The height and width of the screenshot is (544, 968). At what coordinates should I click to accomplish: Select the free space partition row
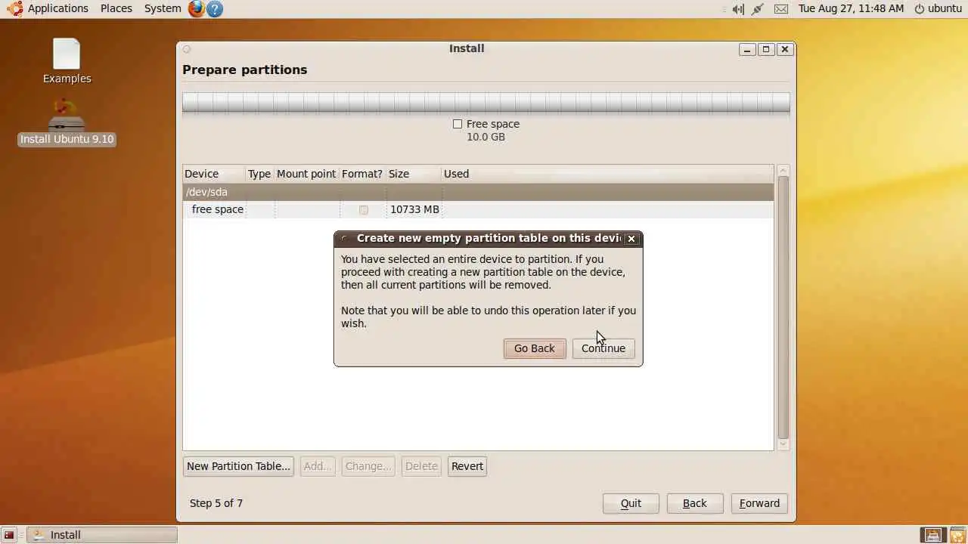coord(478,209)
